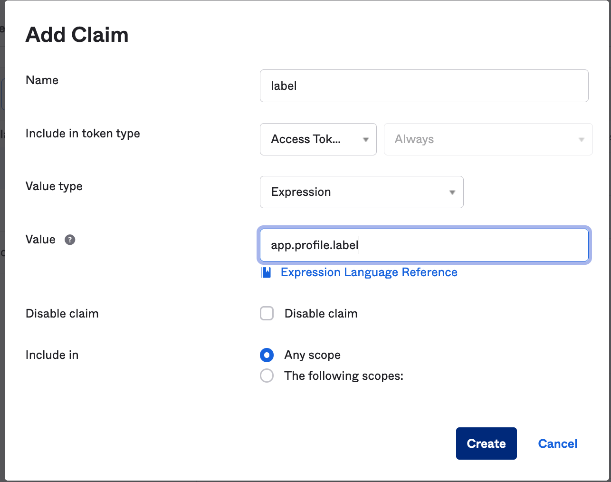Click the Create button
The height and width of the screenshot is (482, 611).
coord(486,443)
